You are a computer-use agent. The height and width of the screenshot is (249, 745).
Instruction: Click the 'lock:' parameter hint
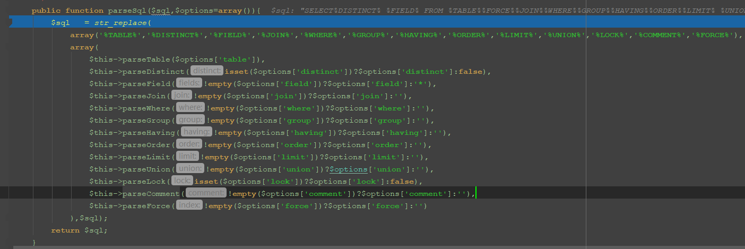[x=182, y=181]
